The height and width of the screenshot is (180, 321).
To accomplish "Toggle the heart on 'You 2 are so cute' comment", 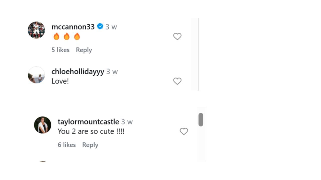I will click(184, 131).
